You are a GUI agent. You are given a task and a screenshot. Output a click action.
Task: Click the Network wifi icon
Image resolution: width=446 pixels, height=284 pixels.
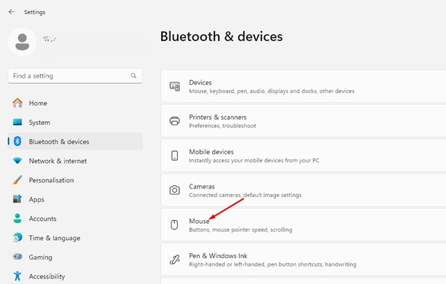coord(17,161)
